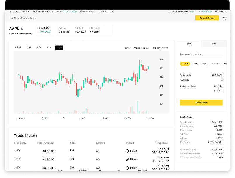The image size is (235, 178).
Task: Select the Limit order type
Action: pos(195,64)
